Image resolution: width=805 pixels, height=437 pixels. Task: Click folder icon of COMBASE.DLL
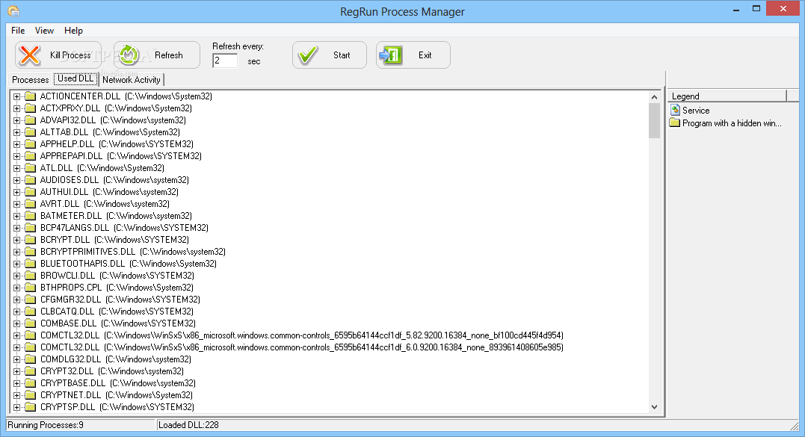[x=31, y=323]
